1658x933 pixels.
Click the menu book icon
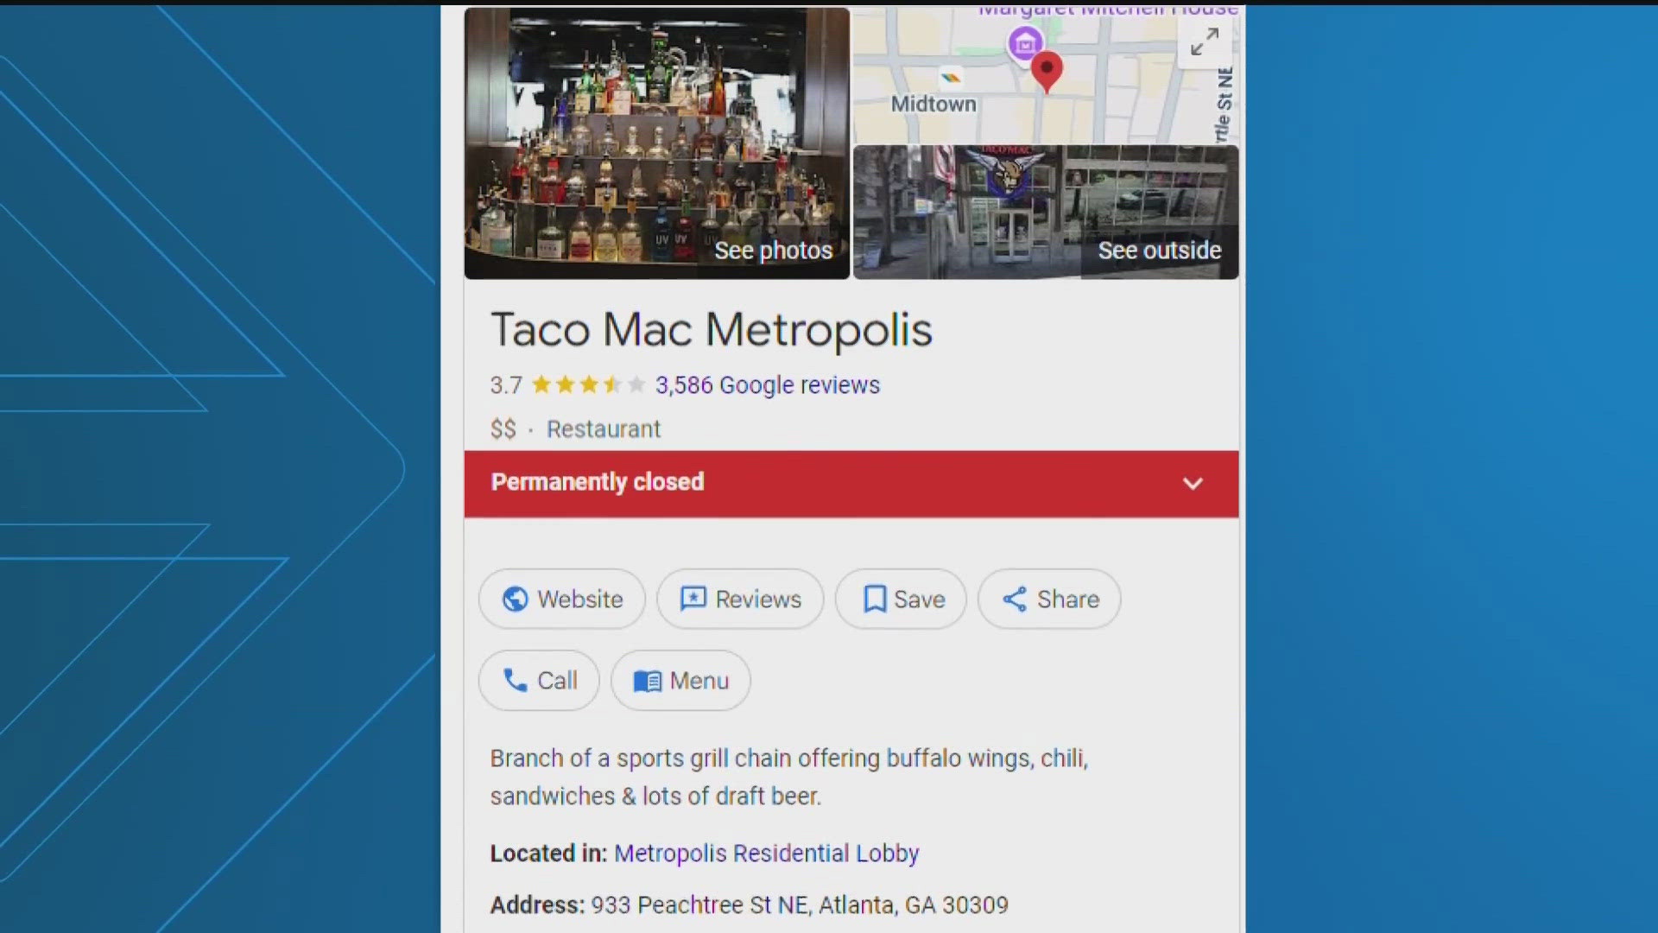[x=648, y=682]
